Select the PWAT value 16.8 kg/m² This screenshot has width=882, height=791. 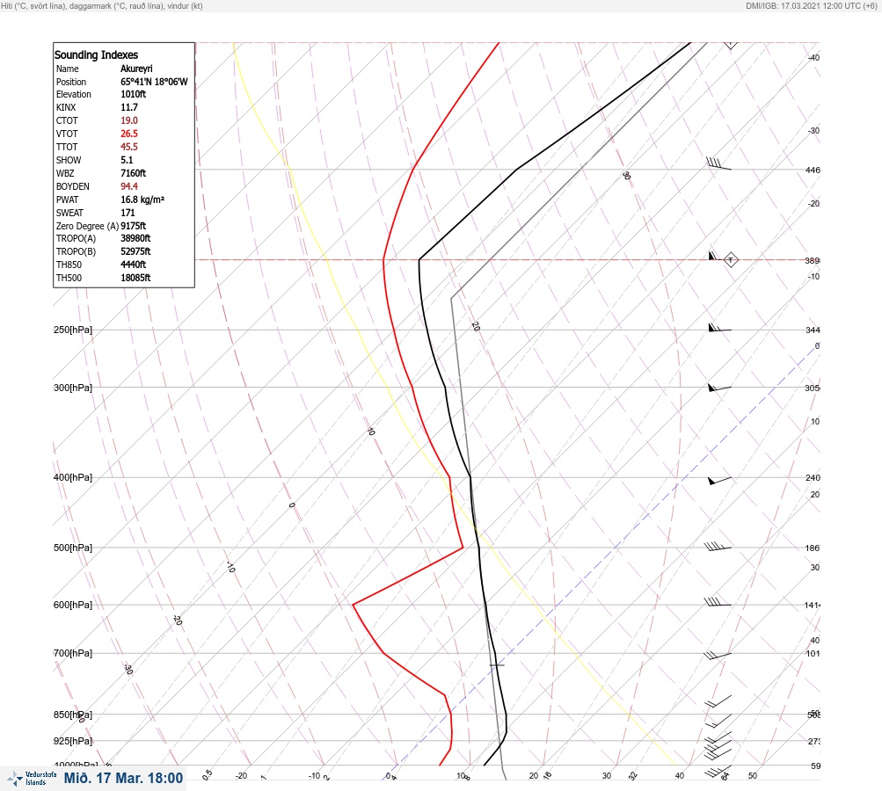(x=142, y=200)
